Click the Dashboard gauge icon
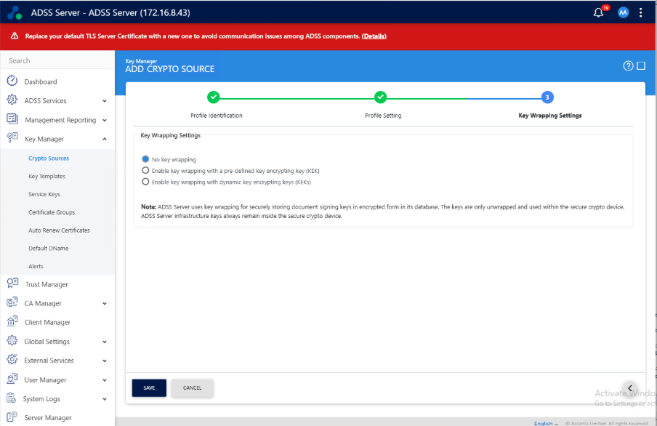This screenshot has height=426, width=657. pyautogui.click(x=12, y=81)
